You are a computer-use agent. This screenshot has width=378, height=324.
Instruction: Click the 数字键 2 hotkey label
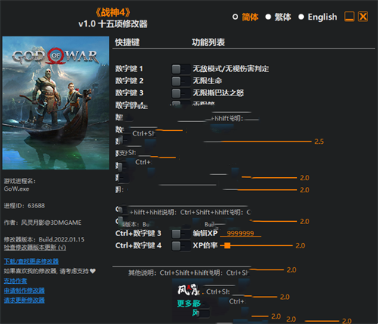click(x=129, y=81)
